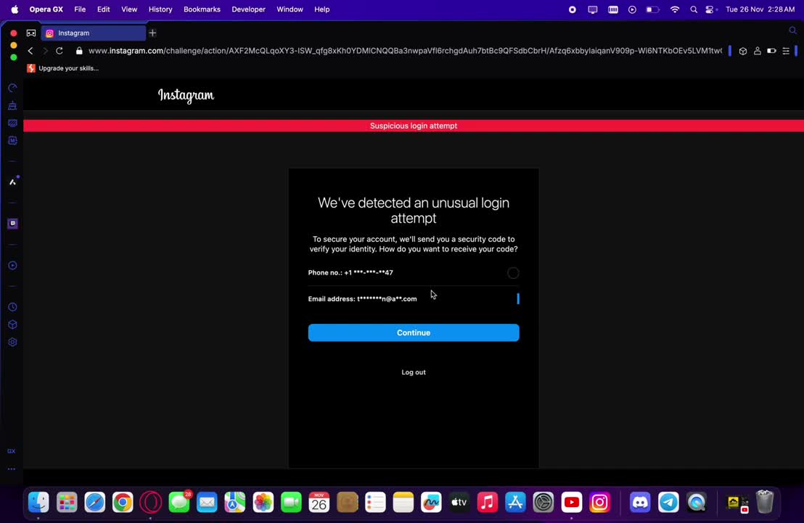Click the screen recording indicator in menu bar
Viewport: 804px width, 523px height.
pyautogui.click(x=573, y=9)
